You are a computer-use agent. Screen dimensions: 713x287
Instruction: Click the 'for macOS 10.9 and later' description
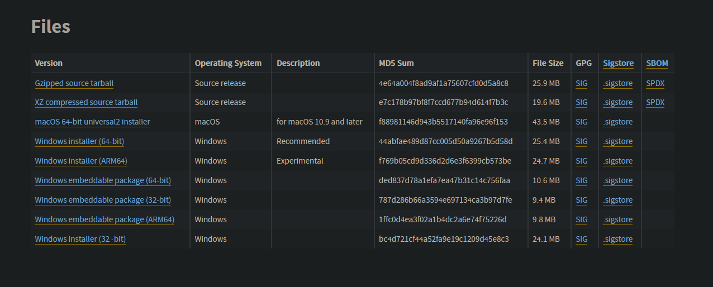point(320,122)
